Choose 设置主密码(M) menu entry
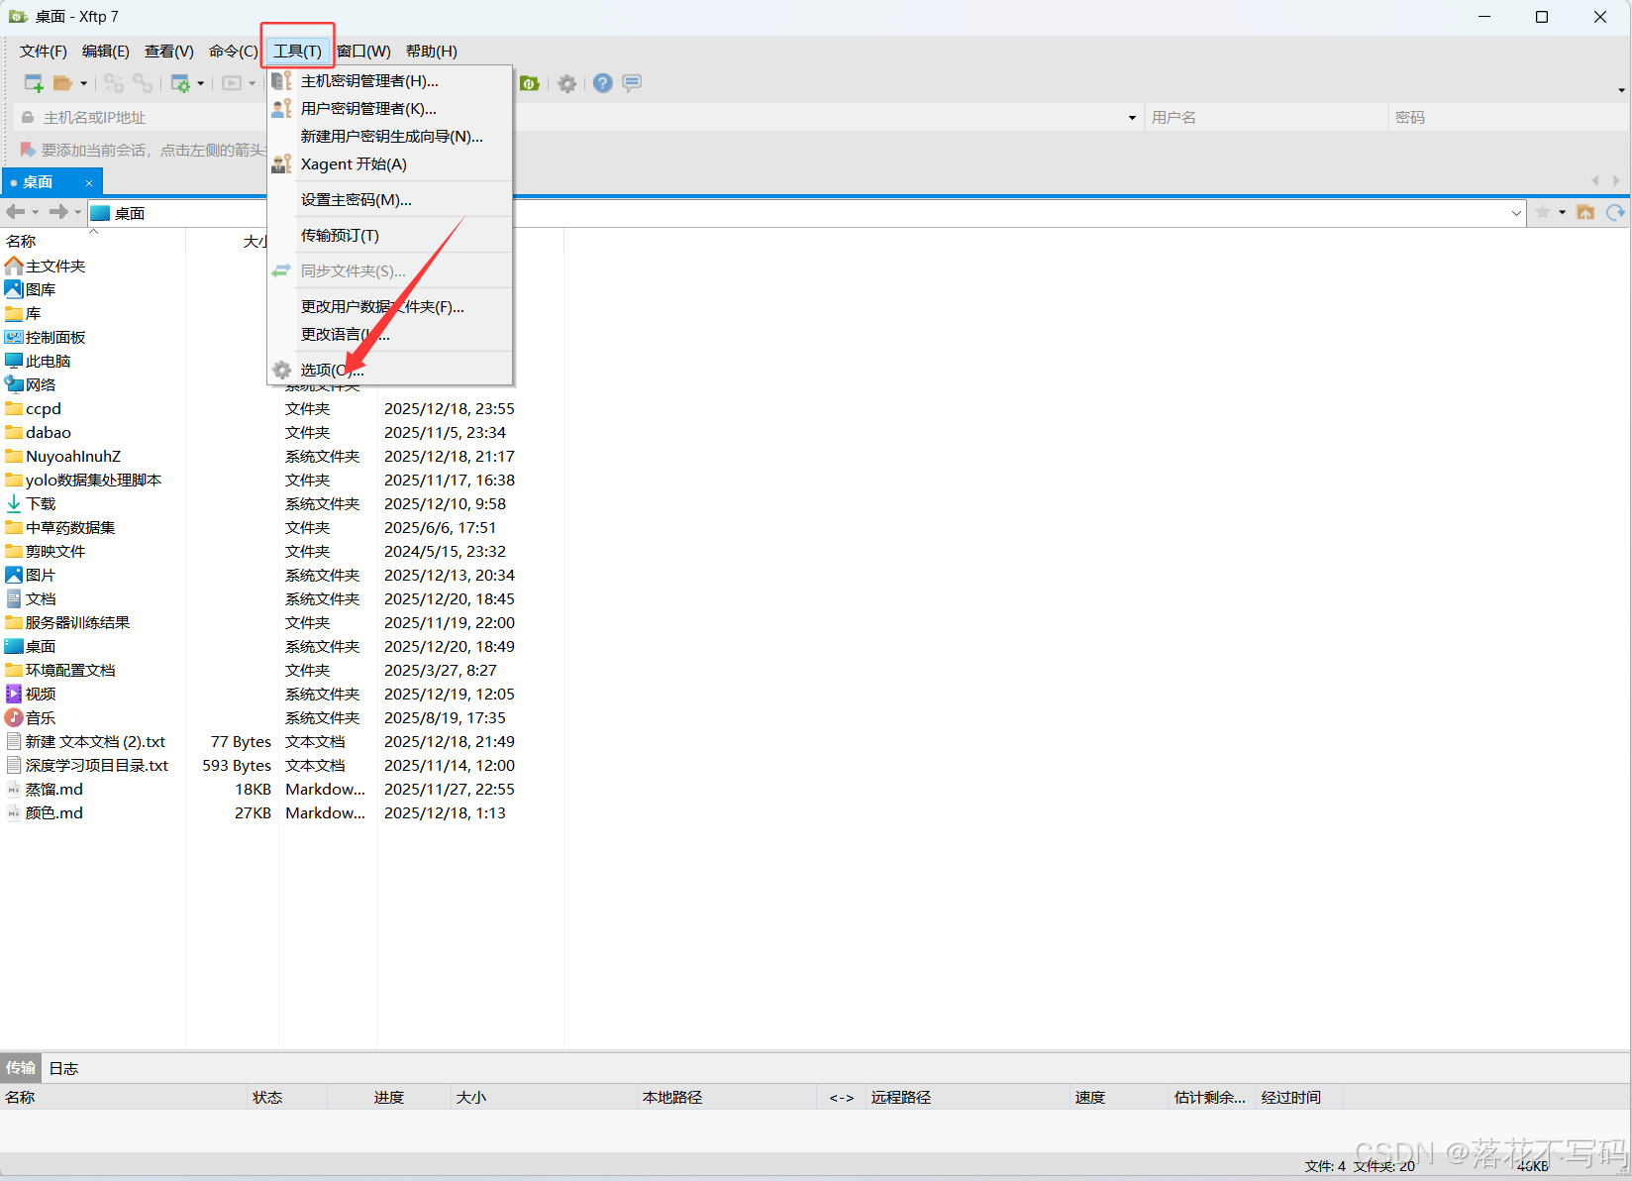1632x1181 pixels. tap(390, 200)
